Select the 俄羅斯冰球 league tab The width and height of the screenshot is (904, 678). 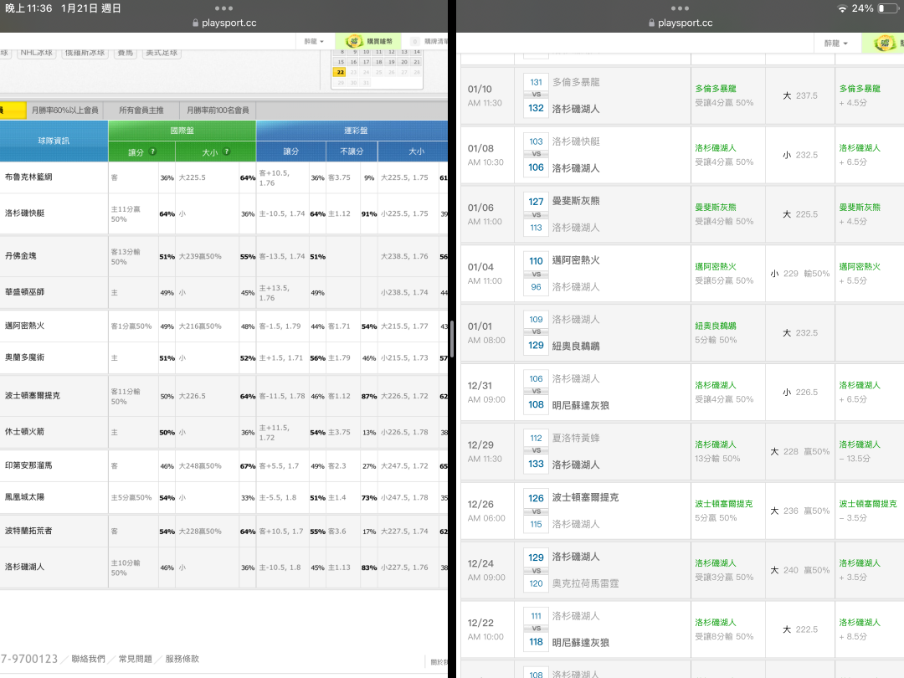pos(85,53)
